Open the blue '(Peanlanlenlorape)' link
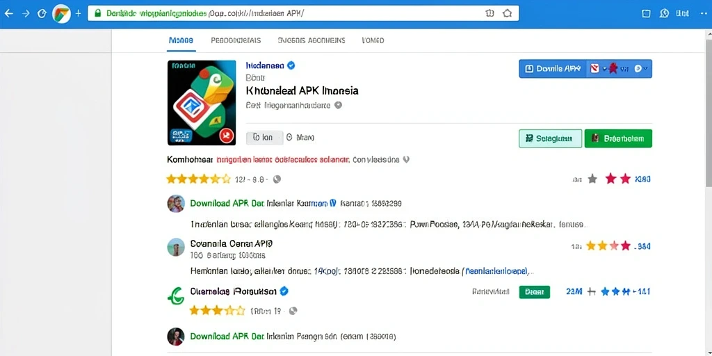The image size is (712, 356). 495,272
